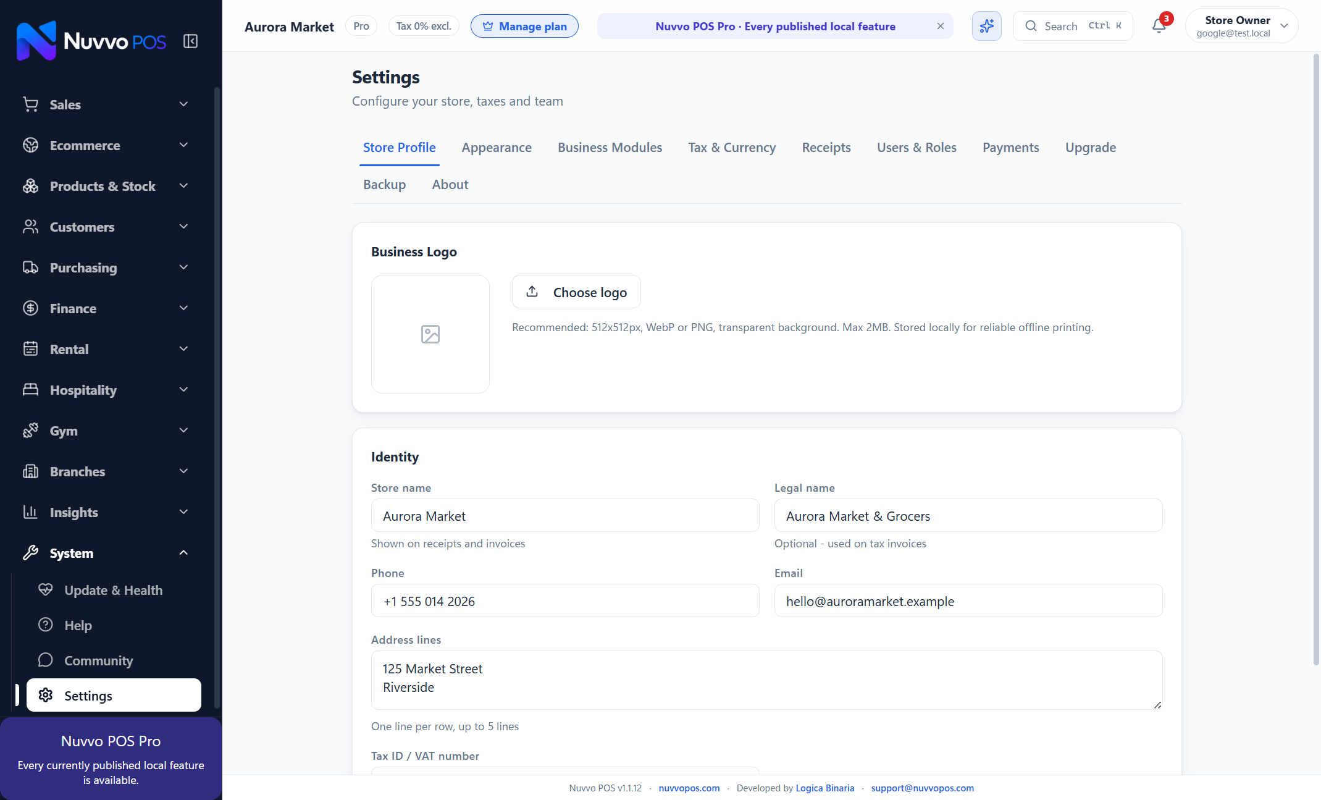
Task: Expand the Hospitality menu chevron
Action: pos(183,390)
